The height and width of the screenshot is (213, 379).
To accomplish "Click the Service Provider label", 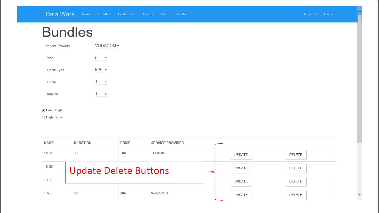I will coord(58,46).
